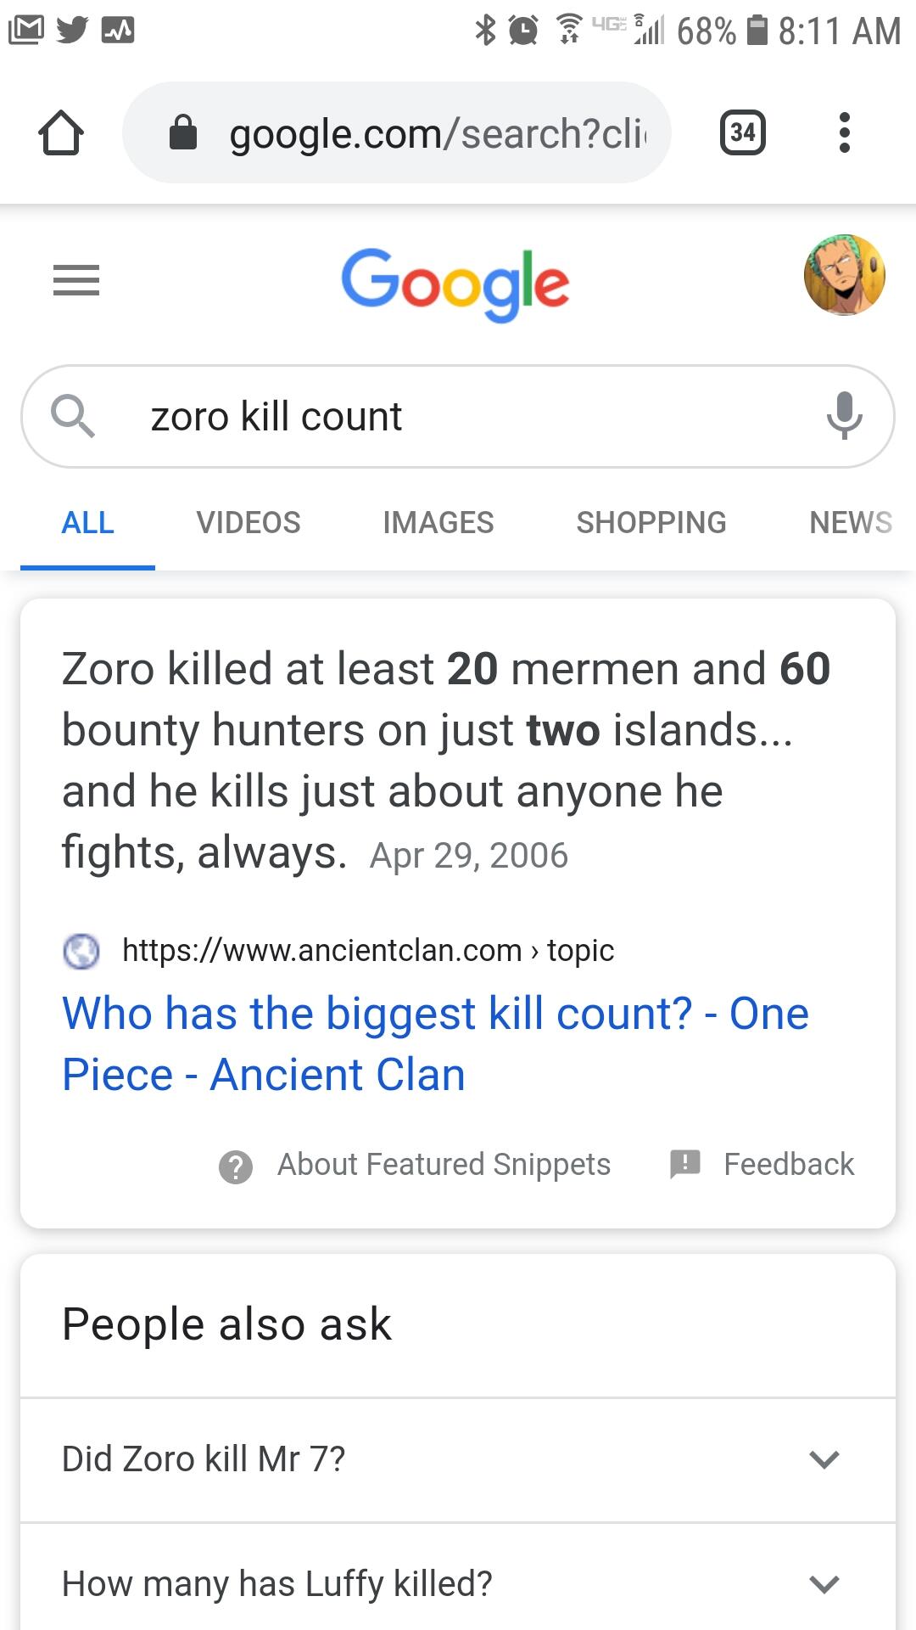Tap the search box containing zoro kill count
The height and width of the screenshot is (1630, 916).
[458, 416]
